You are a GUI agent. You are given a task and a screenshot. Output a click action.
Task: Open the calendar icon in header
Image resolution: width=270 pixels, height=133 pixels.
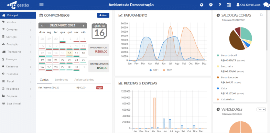(229, 5)
